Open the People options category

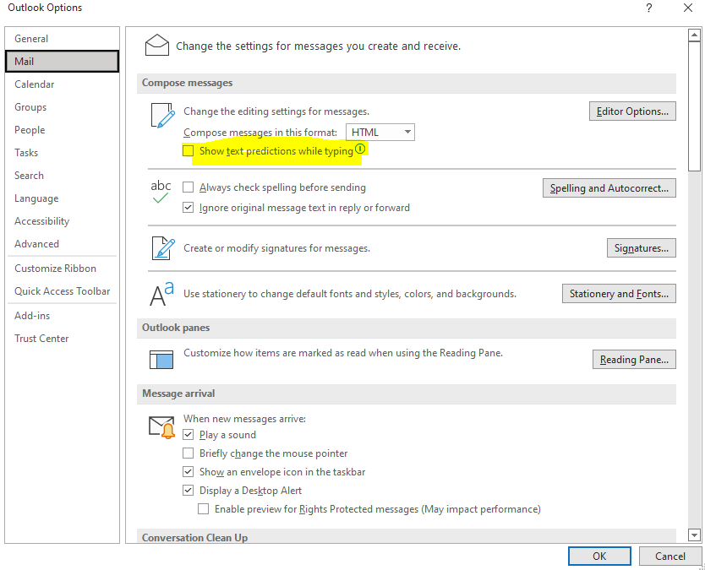pos(62,130)
